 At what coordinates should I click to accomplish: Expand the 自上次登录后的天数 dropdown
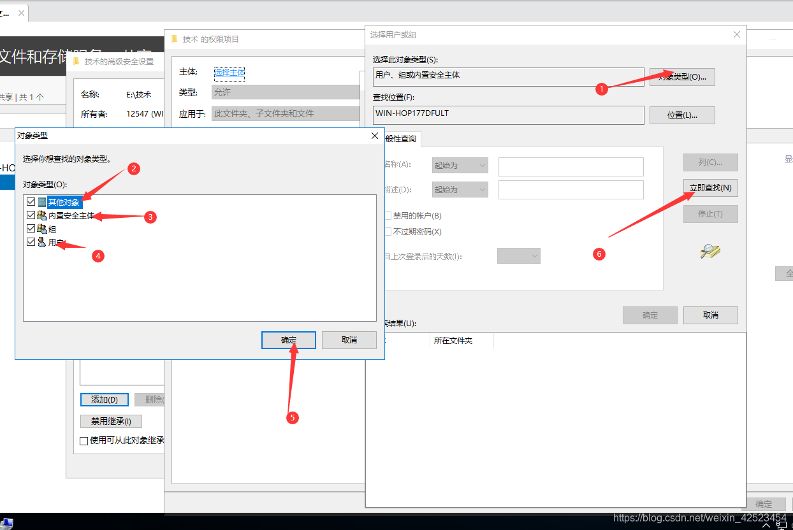pyautogui.click(x=518, y=256)
